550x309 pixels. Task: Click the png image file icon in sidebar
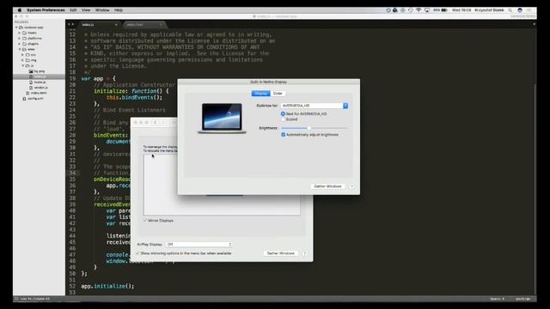coord(31,71)
